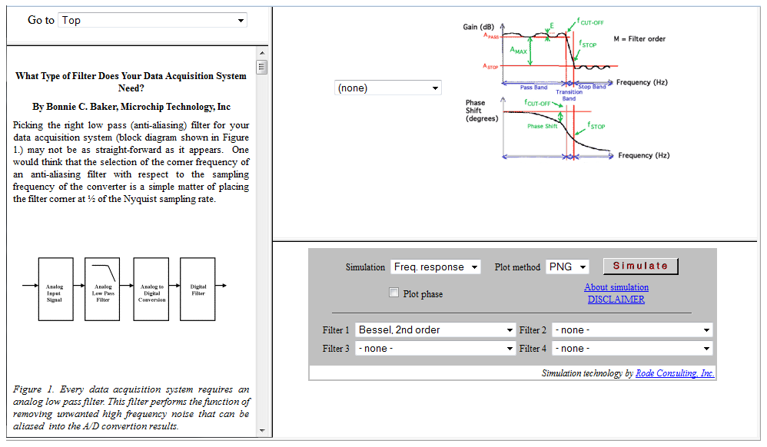Click the article scrollbar thumb
767x447 pixels.
pos(262,68)
